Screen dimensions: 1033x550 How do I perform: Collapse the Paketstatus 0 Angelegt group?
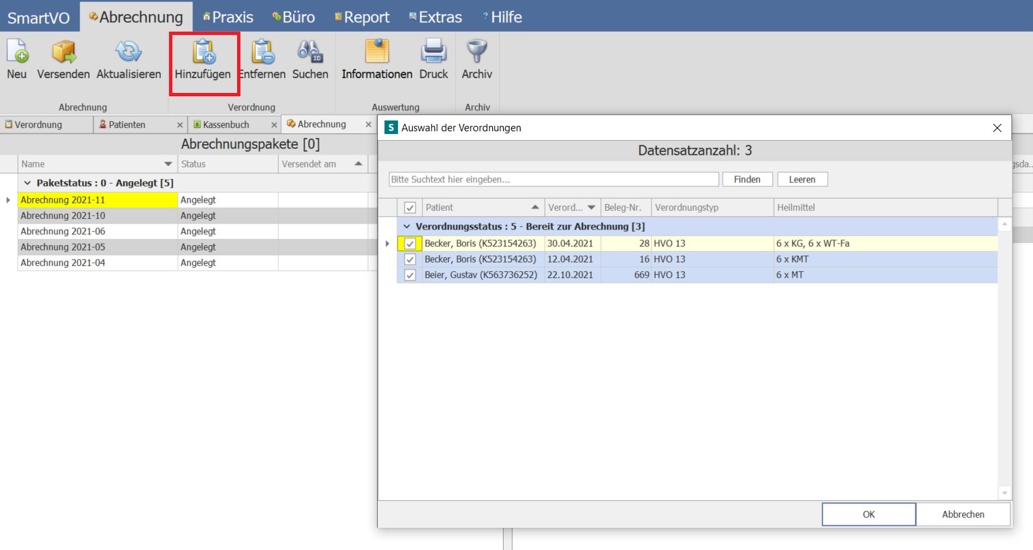(x=28, y=183)
